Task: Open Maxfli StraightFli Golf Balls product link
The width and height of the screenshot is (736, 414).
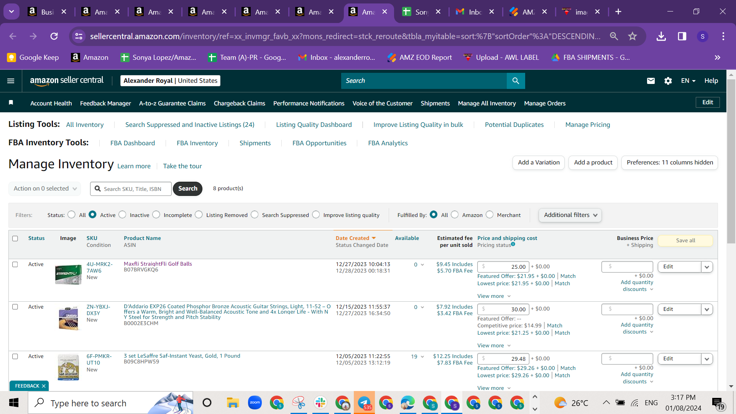Action: point(158,264)
